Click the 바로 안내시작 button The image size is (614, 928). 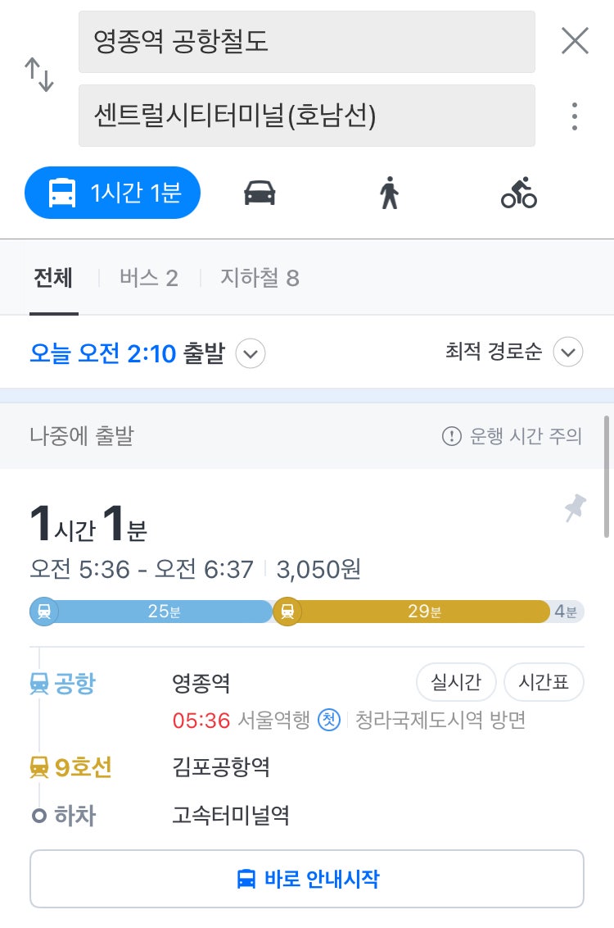pos(307,879)
